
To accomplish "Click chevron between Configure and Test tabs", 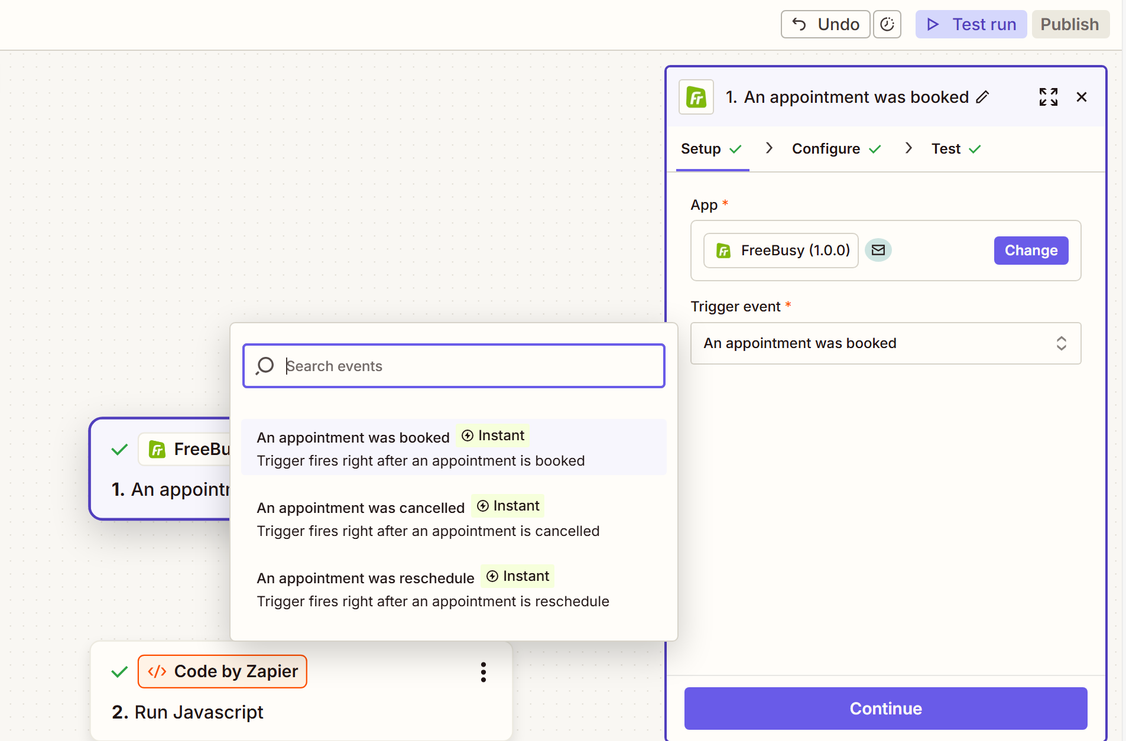I will pyautogui.click(x=908, y=148).
